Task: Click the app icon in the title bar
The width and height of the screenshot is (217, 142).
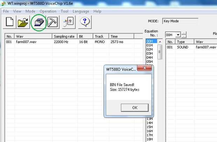Action: (3, 3)
